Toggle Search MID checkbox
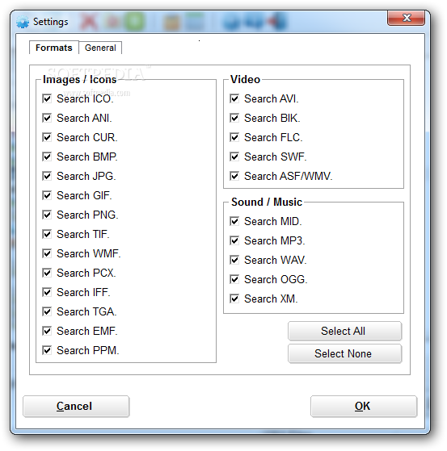Image resolution: width=447 pixels, height=451 pixels. click(x=234, y=222)
